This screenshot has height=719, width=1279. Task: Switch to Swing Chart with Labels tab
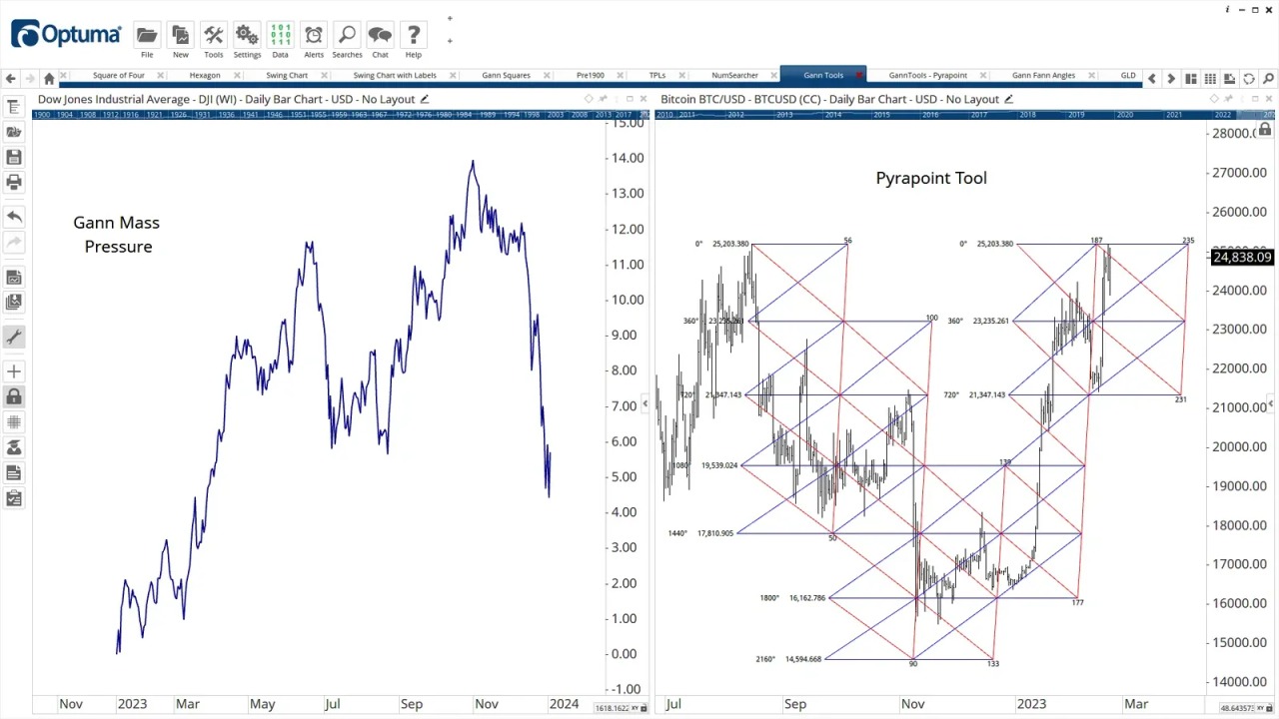395,76
